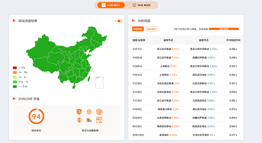The height and width of the screenshot is (143, 262).
Task: Click the South China Sea inset map
Action: coord(99,83)
